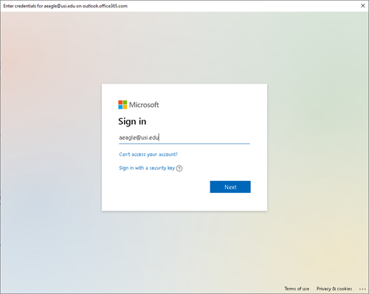Choose Sign in with a security key
This screenshot has height=294, width=369.
pos(147,168)
